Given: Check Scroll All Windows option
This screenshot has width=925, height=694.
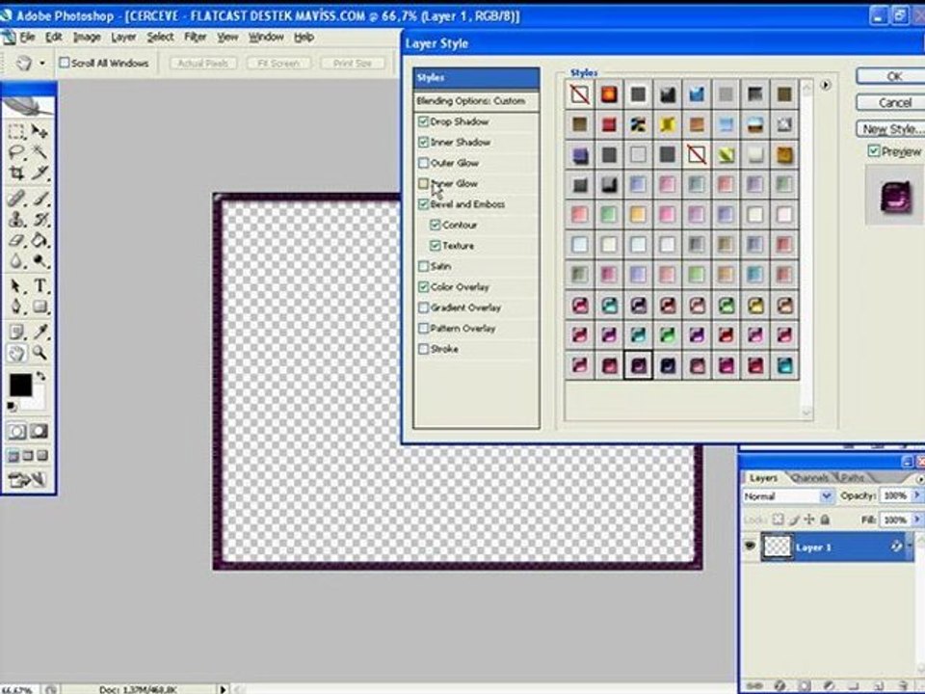Looking at the screenshot, I should (65, 63).
